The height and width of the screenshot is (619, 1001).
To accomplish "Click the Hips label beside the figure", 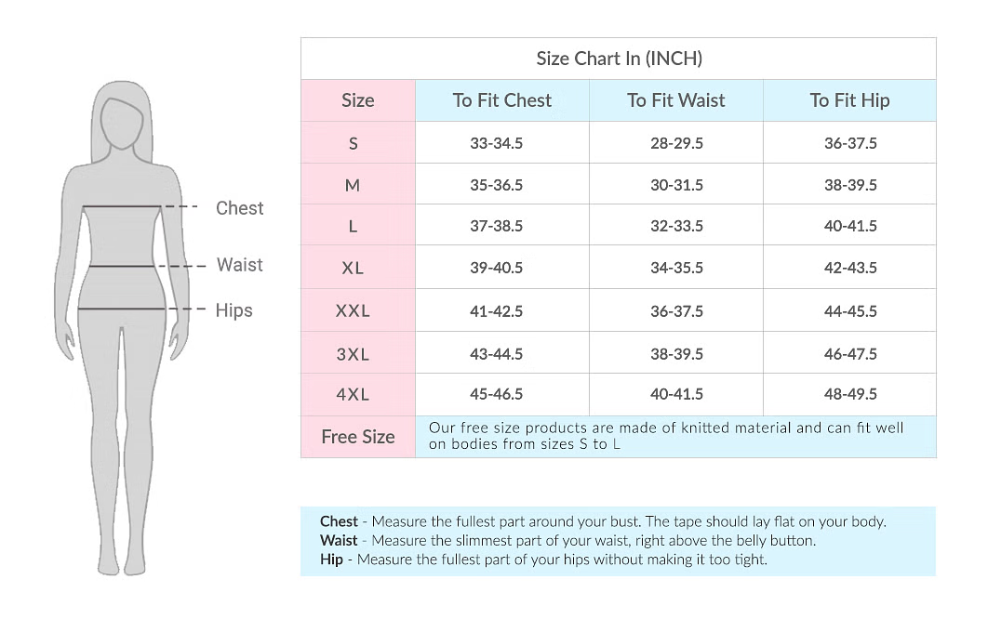I will (234, 310).
